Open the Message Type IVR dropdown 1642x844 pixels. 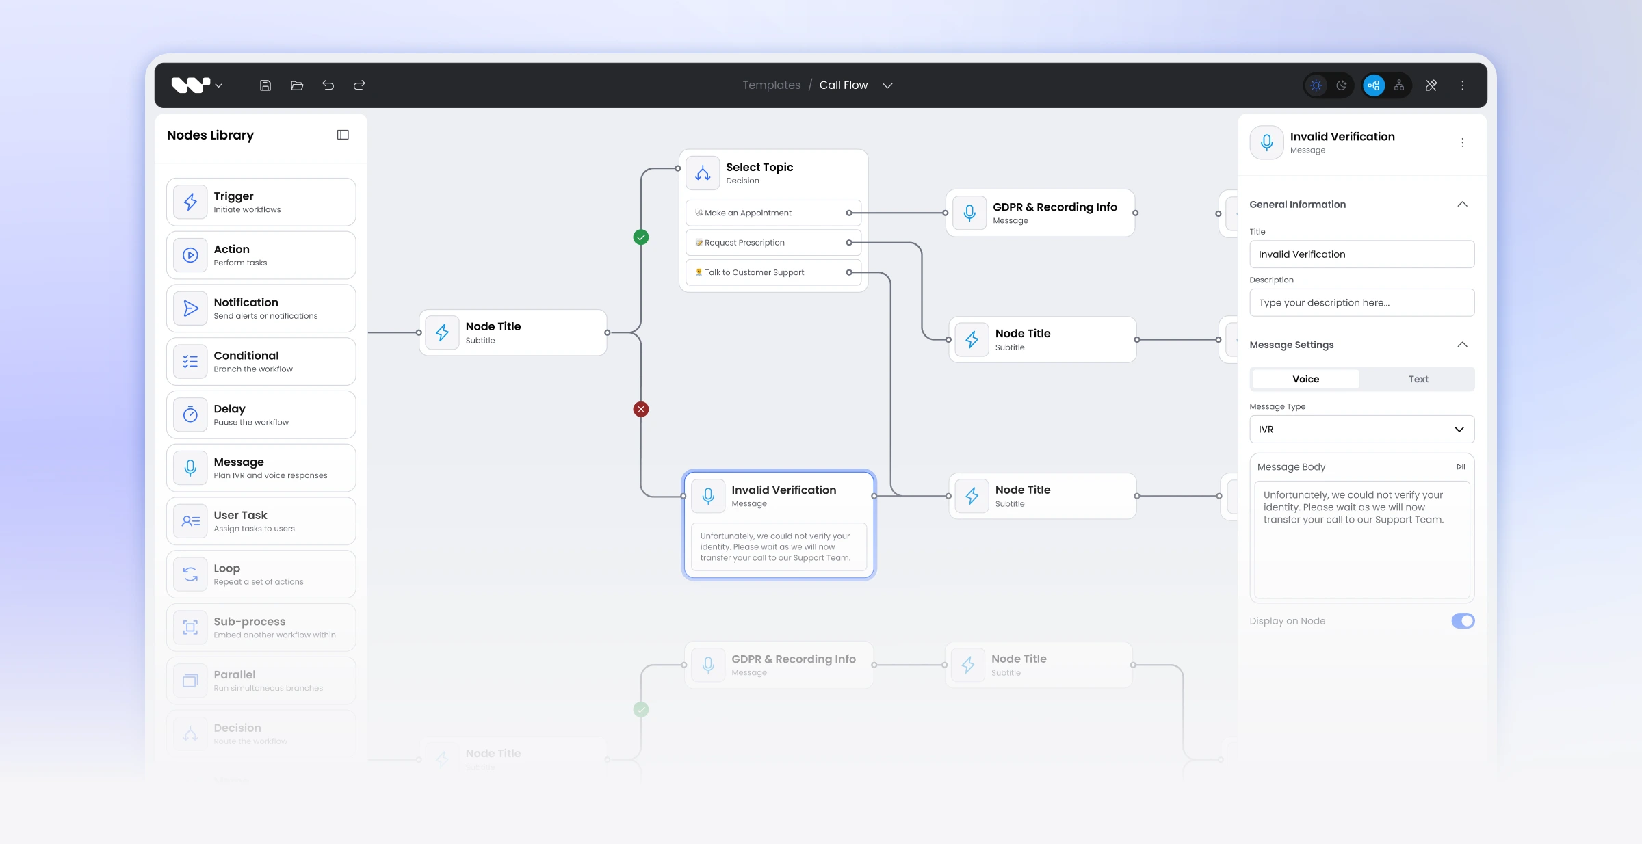click(x=1361, y=430)
